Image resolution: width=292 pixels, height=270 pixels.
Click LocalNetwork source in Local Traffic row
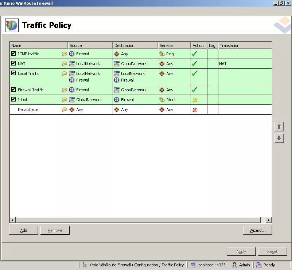pos(88,74)
